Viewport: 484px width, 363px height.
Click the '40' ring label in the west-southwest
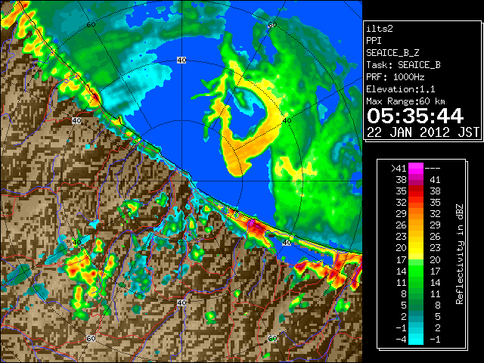tap(76, 243)
